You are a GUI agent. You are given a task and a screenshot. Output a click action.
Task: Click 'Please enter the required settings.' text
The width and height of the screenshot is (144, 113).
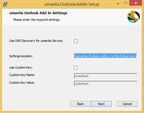[x=37, y=20]
